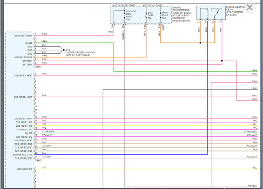Select the BLU label at pin 23
This screenshot has height=189, width=263.
(x=44, y=153)
